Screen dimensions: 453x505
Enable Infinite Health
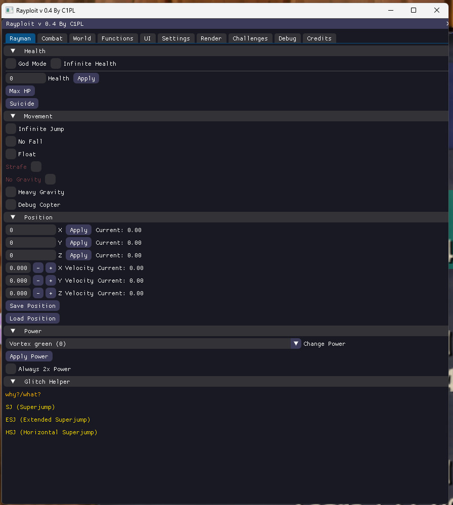point(56,63)
